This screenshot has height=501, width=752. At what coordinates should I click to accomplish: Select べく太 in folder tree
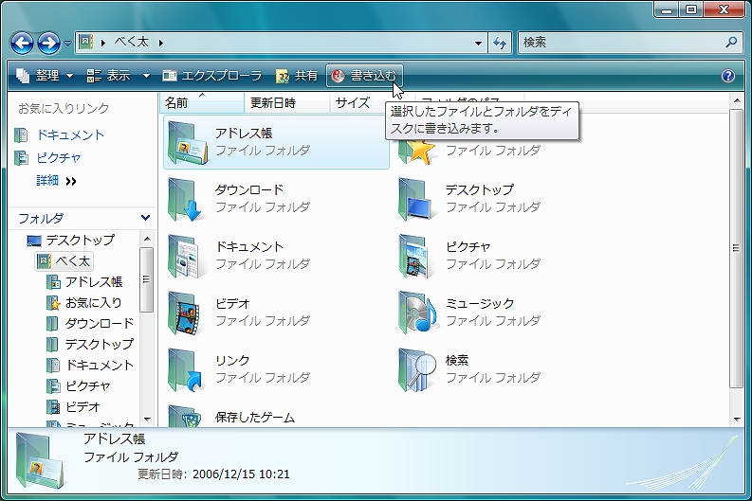pos(64,261)
